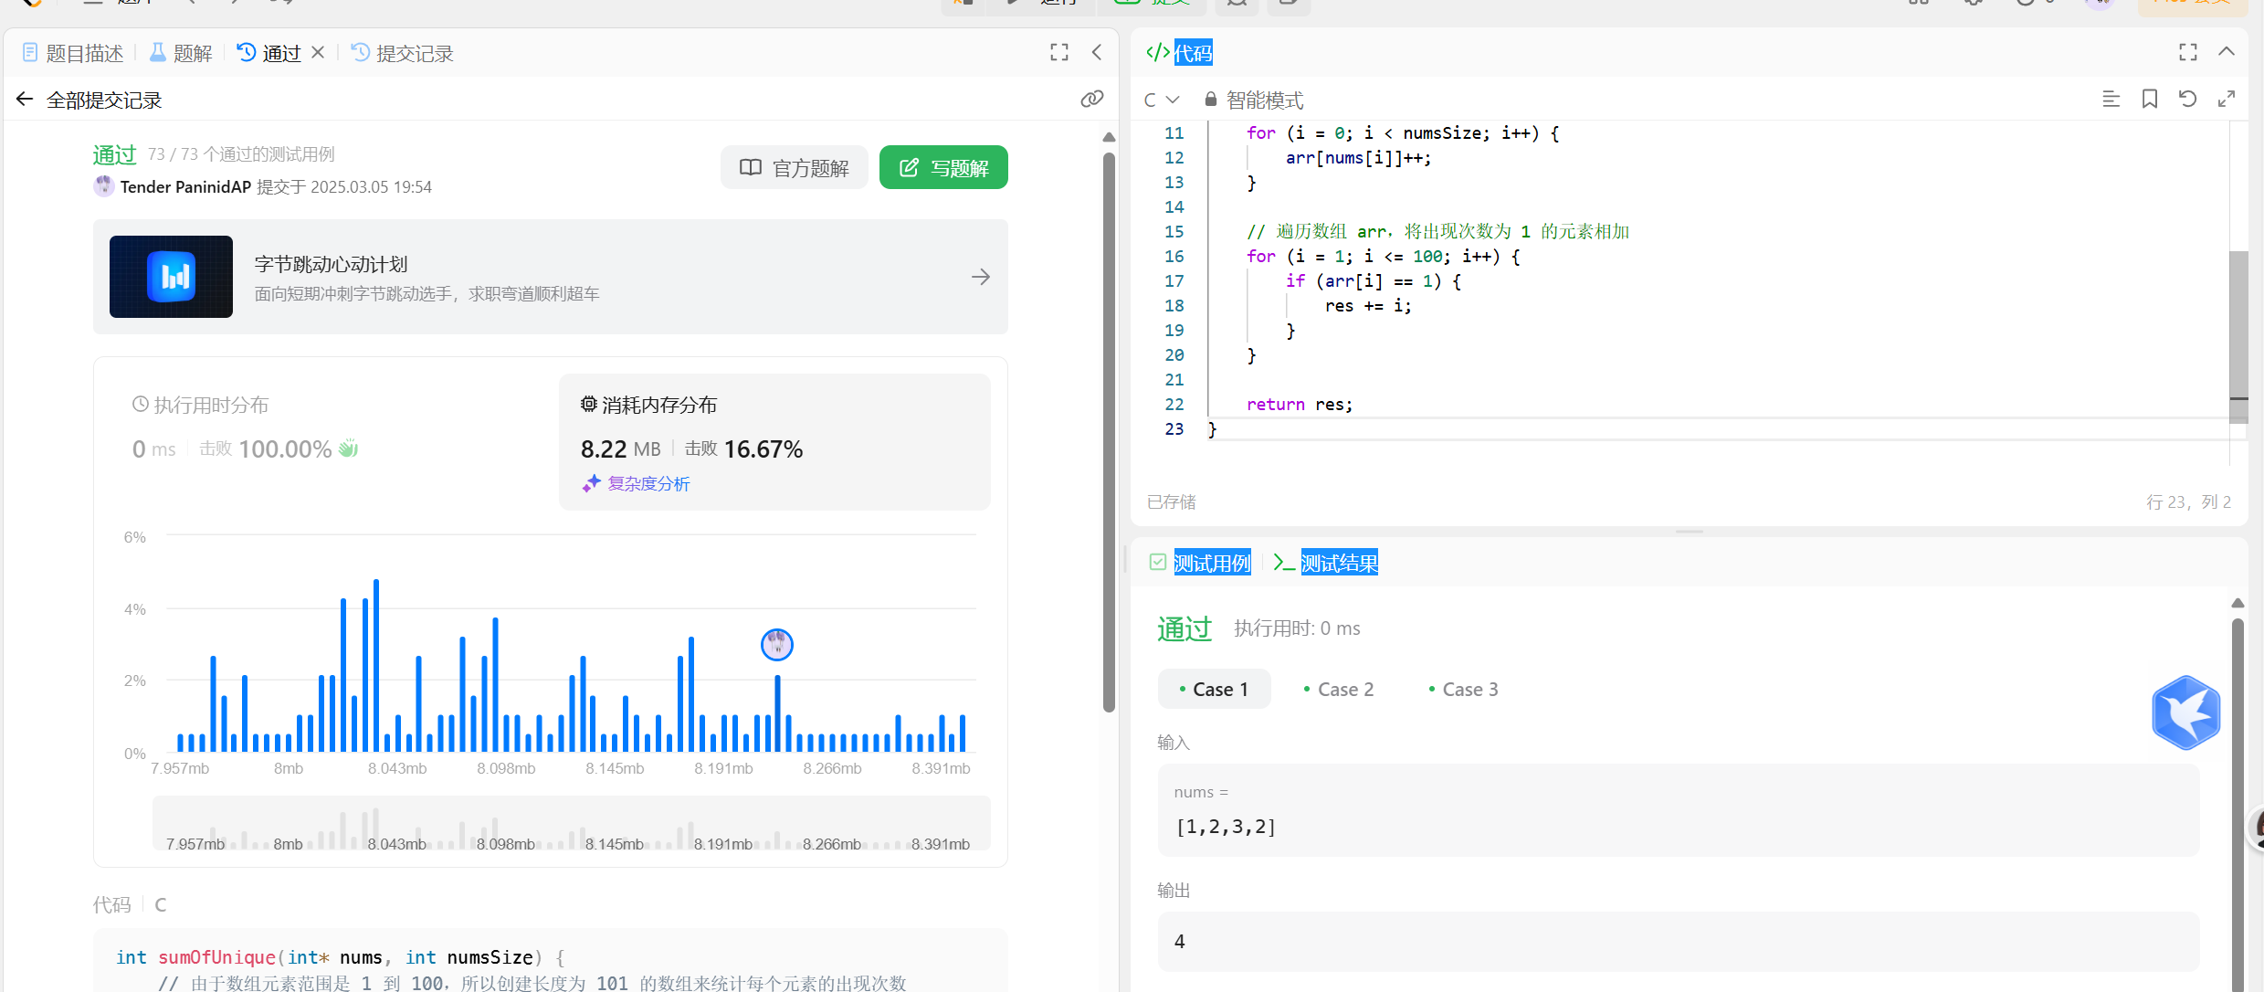Click the memory chart range slider strip
The image size is (2264, 992).
click(571, 824)
